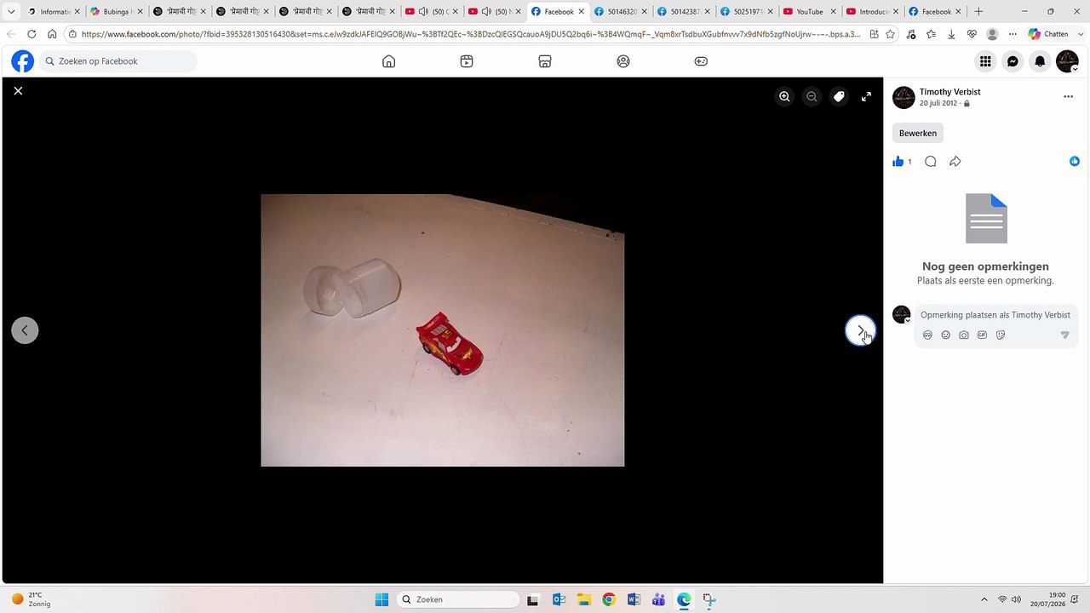Open Outlook from the taskbar
This screenshot has height=613, width=1090.
click(x=559, y=599)
